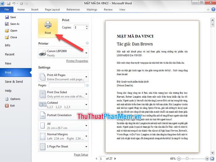216x162 pixels.
Task: Choose Save As in the File menu
Action: point(12,24)
